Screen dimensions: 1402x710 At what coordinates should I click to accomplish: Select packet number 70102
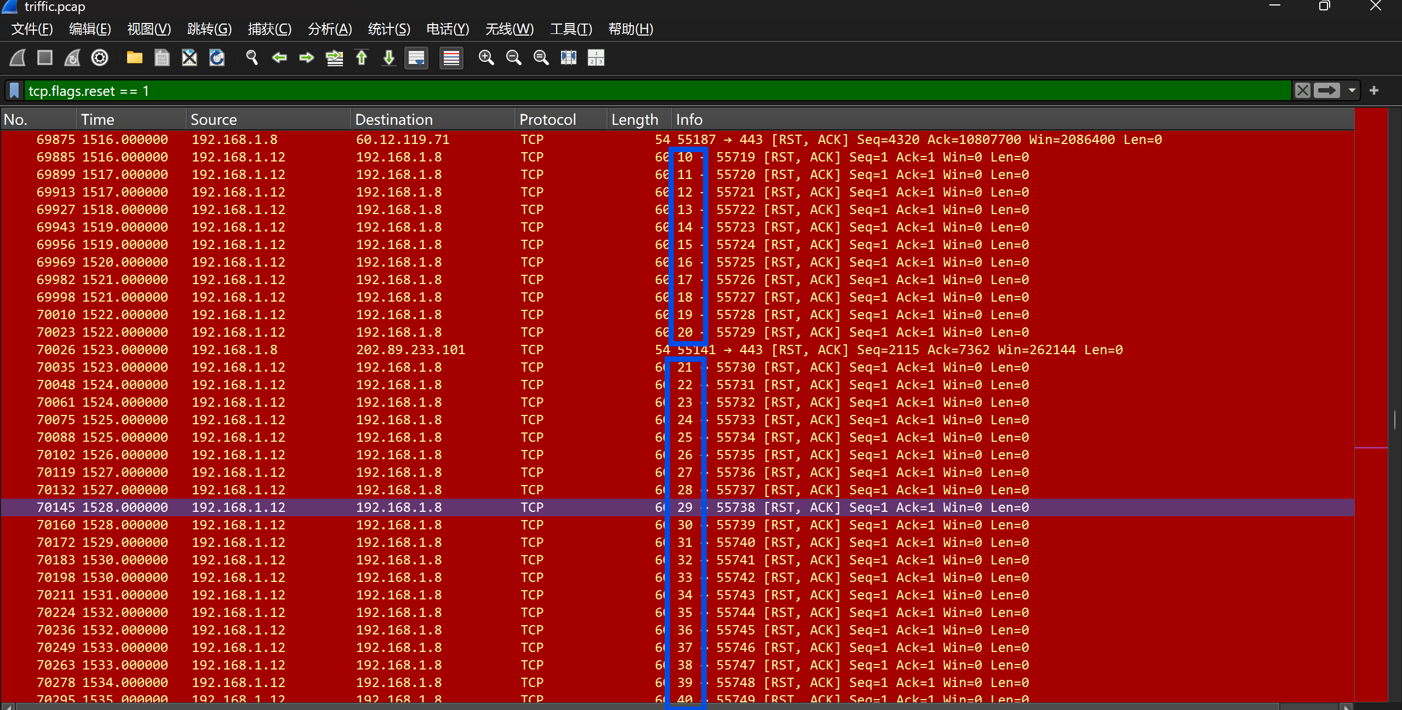678,455
